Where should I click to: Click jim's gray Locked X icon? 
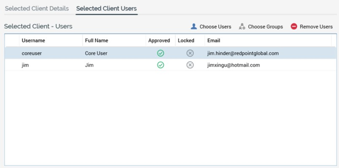(x=190, y=65)
